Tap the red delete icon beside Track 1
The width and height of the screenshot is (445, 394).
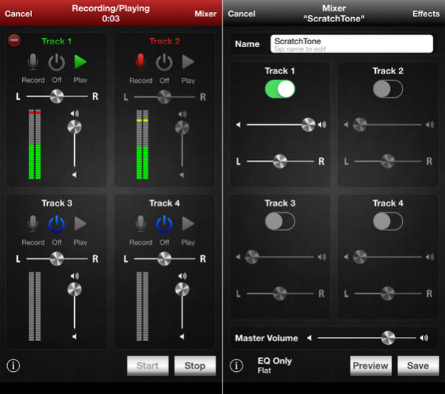click(x=14, y=40)
